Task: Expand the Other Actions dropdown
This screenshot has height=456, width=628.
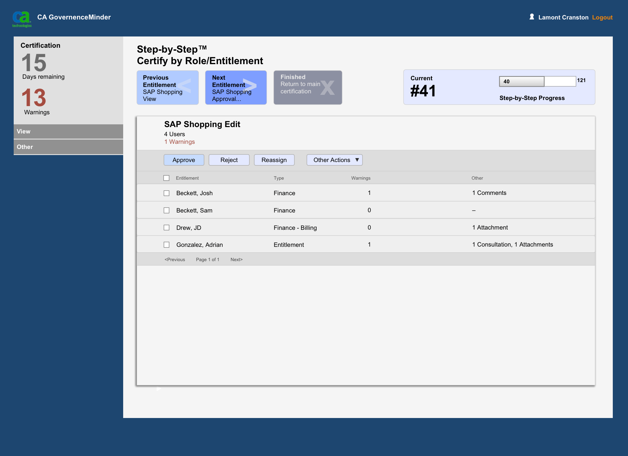Action: pyautogui.click(x=335, y=160)
